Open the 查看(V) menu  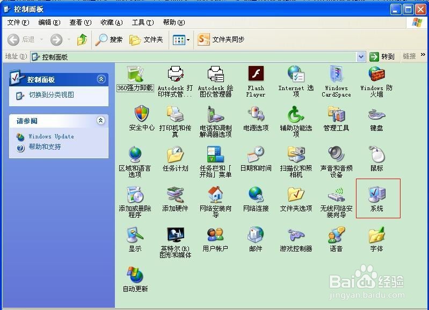(81, 23)
